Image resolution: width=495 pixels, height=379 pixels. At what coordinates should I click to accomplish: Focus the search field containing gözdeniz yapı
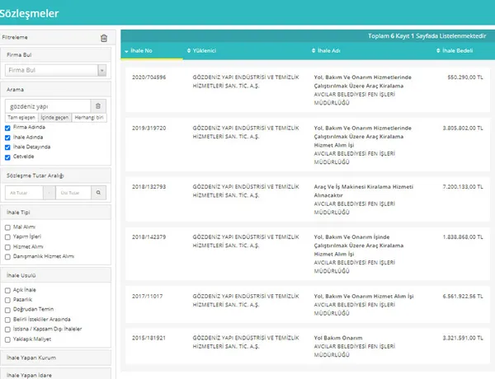click(x=48, y=106)
